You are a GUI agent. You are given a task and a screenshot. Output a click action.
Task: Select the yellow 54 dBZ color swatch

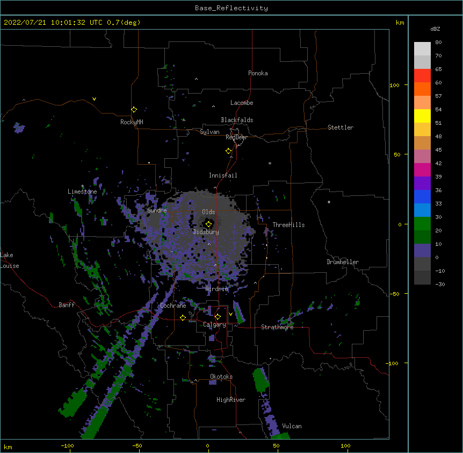coord(422,116)
